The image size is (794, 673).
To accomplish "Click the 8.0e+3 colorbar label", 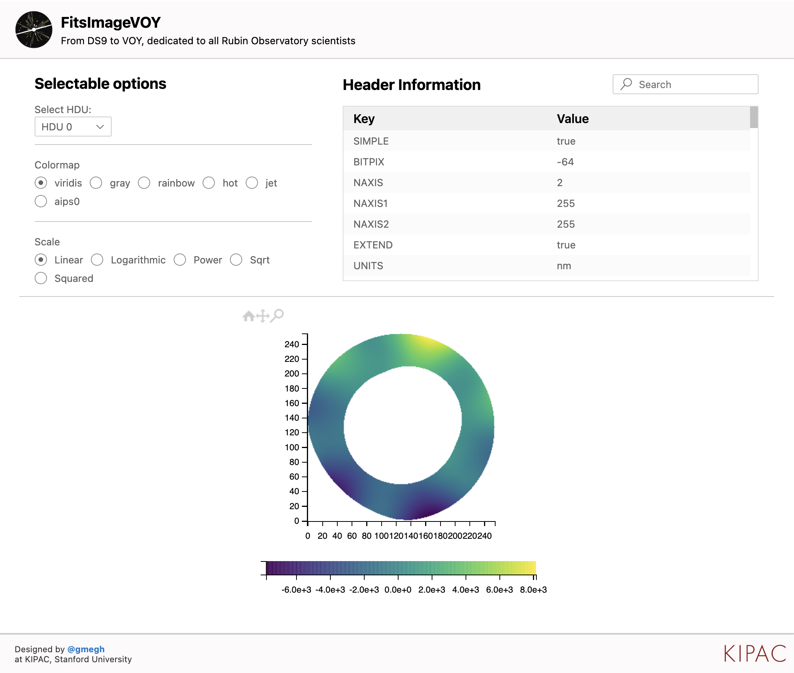I will (533, 590).
